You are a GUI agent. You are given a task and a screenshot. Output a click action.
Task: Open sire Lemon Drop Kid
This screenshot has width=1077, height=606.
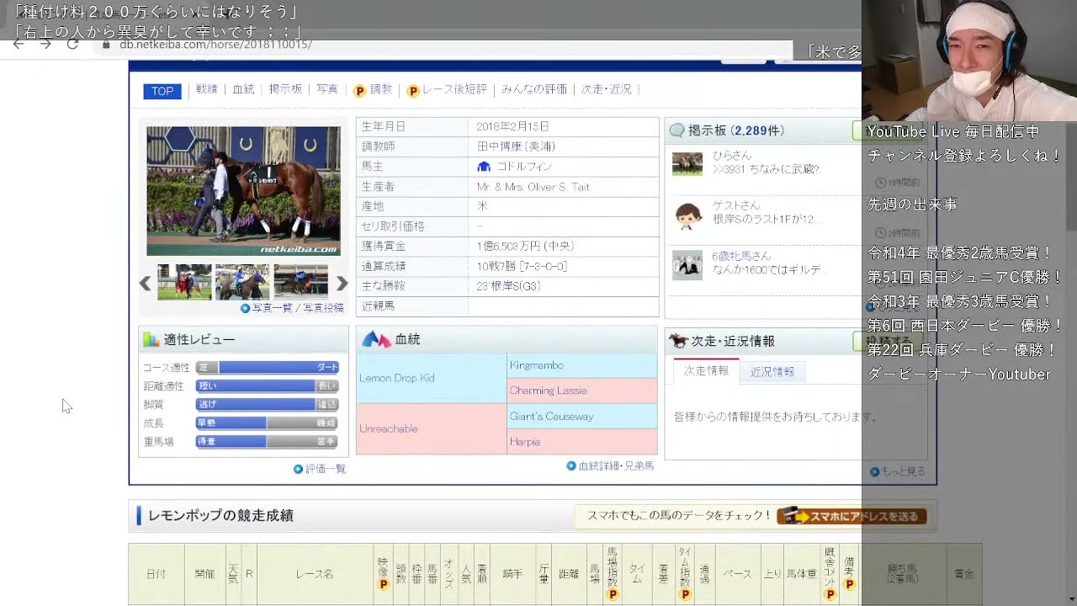tap(397, 378)
